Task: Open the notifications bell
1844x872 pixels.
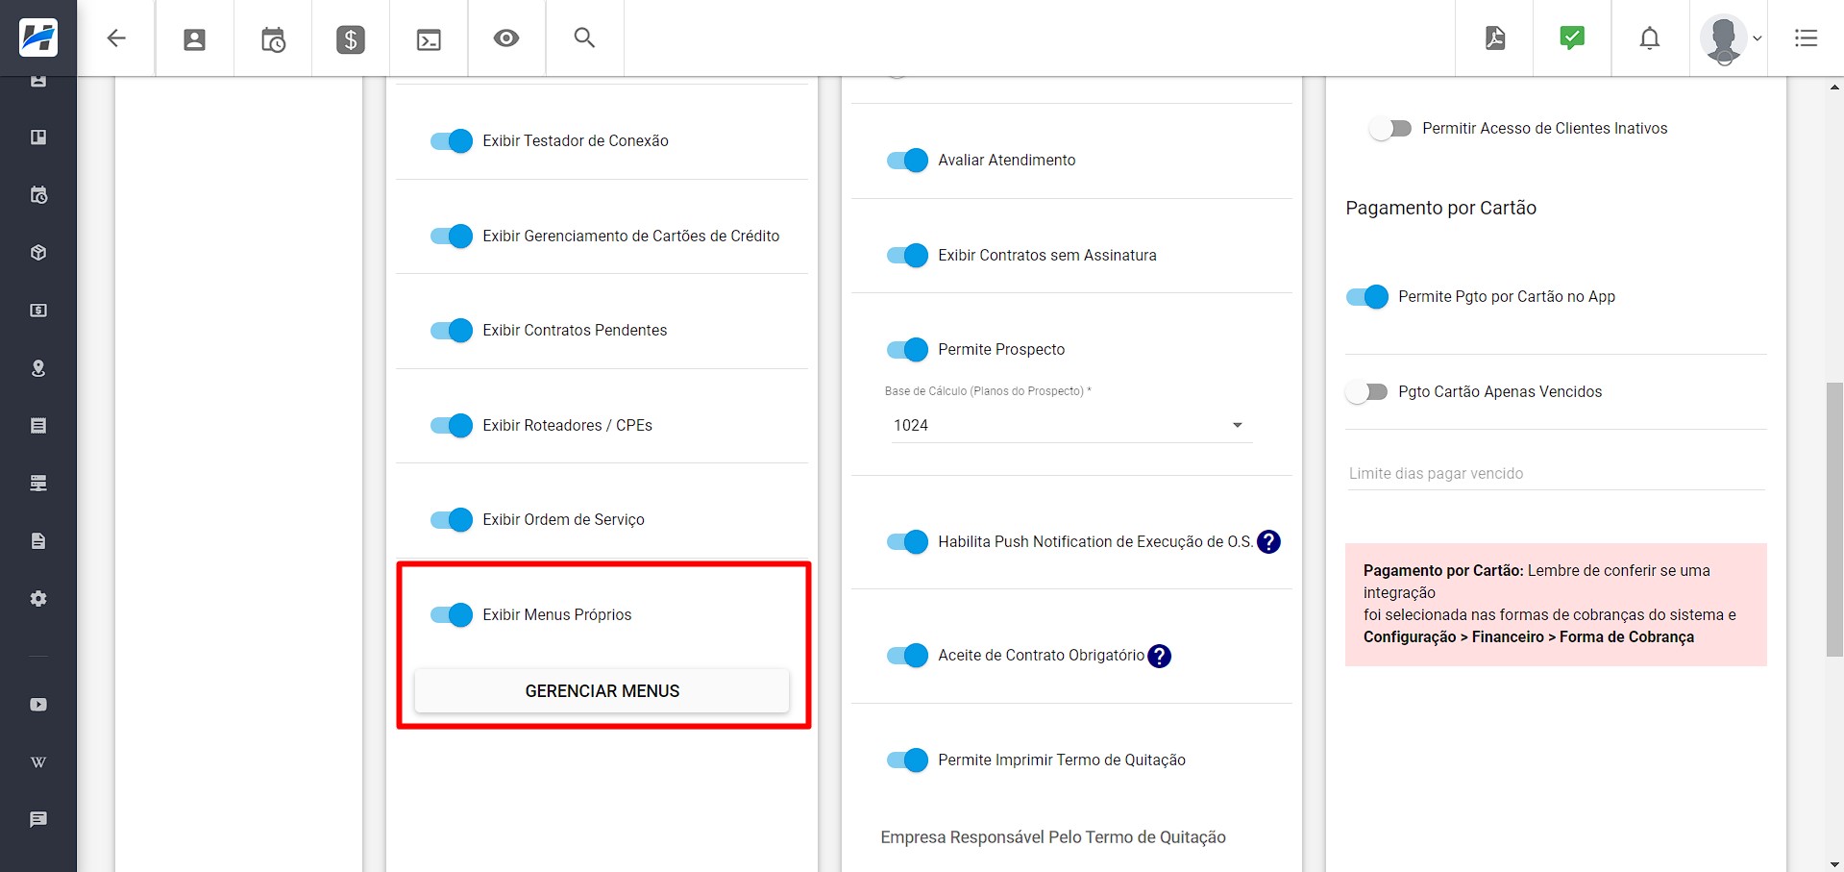Action: click(x=1650, y=38)
